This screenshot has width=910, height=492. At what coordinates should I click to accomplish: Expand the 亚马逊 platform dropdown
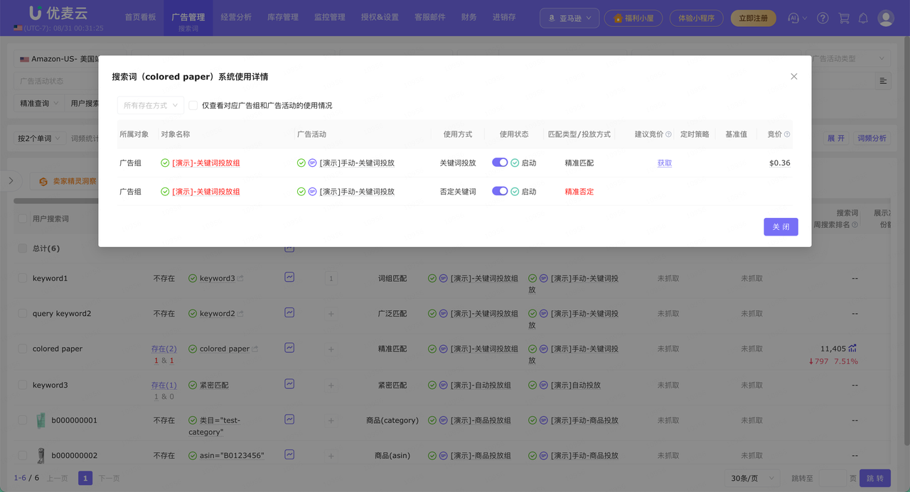click(570, 18)
